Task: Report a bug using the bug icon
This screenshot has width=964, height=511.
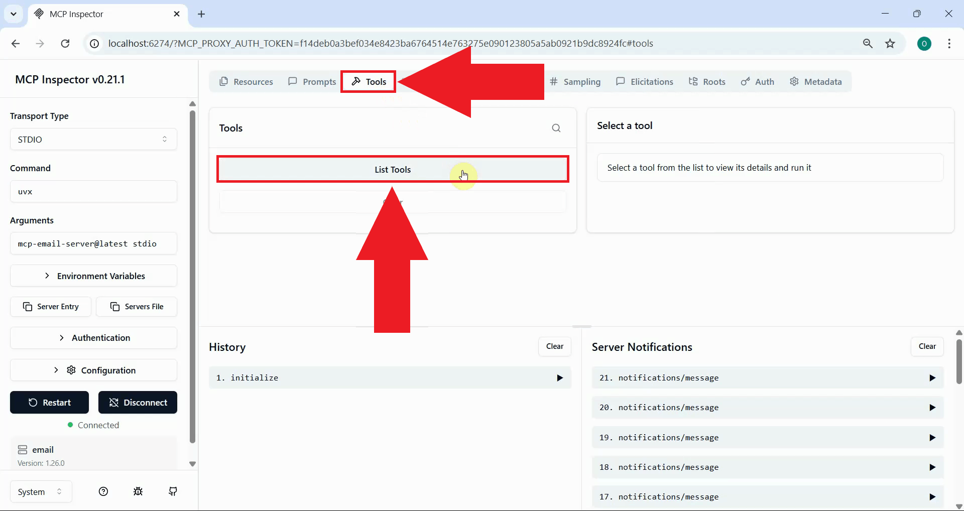Action: pos(138,491)
